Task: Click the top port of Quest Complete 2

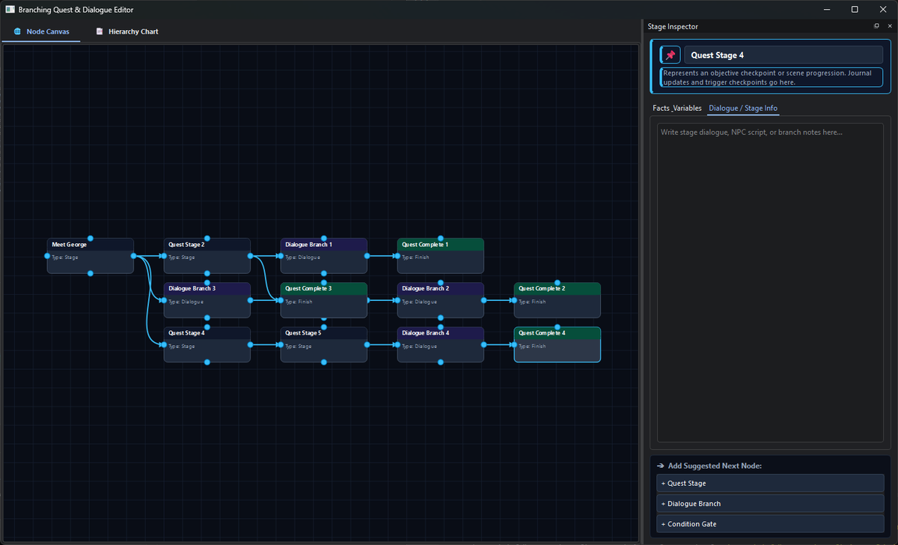Action: 558,282
